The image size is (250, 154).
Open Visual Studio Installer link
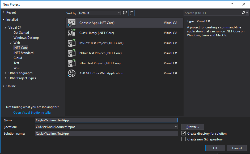32,113
